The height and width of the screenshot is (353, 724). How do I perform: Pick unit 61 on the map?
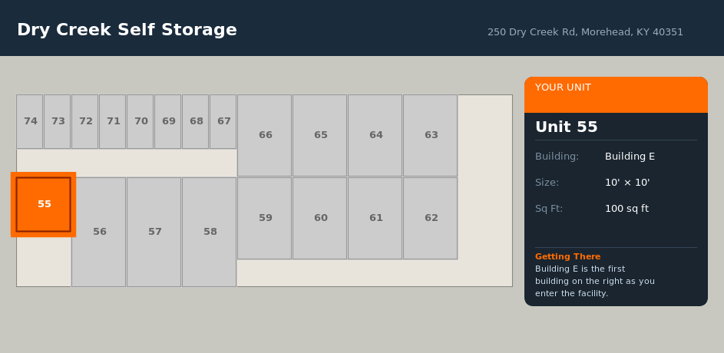[375, 218]
